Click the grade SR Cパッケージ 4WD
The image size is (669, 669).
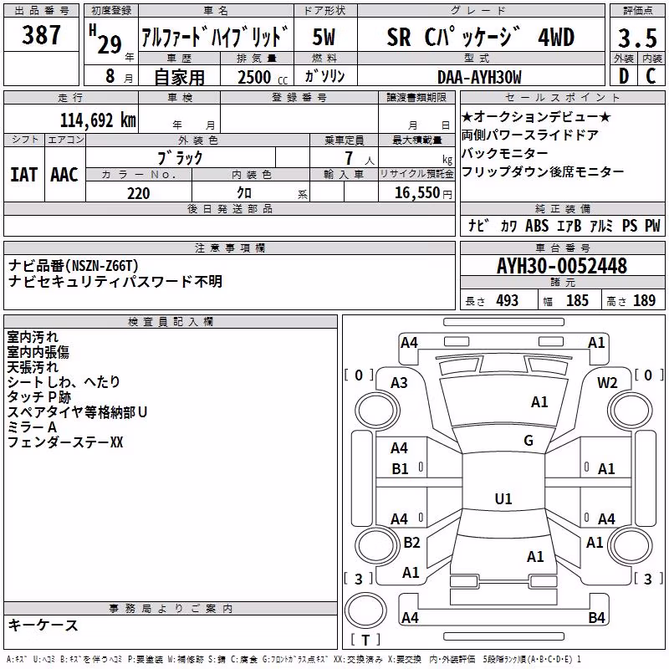(x=480, y=37)
